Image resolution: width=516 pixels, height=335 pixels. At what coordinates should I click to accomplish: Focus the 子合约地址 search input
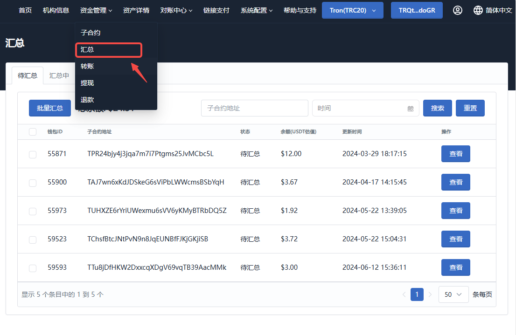255,108
